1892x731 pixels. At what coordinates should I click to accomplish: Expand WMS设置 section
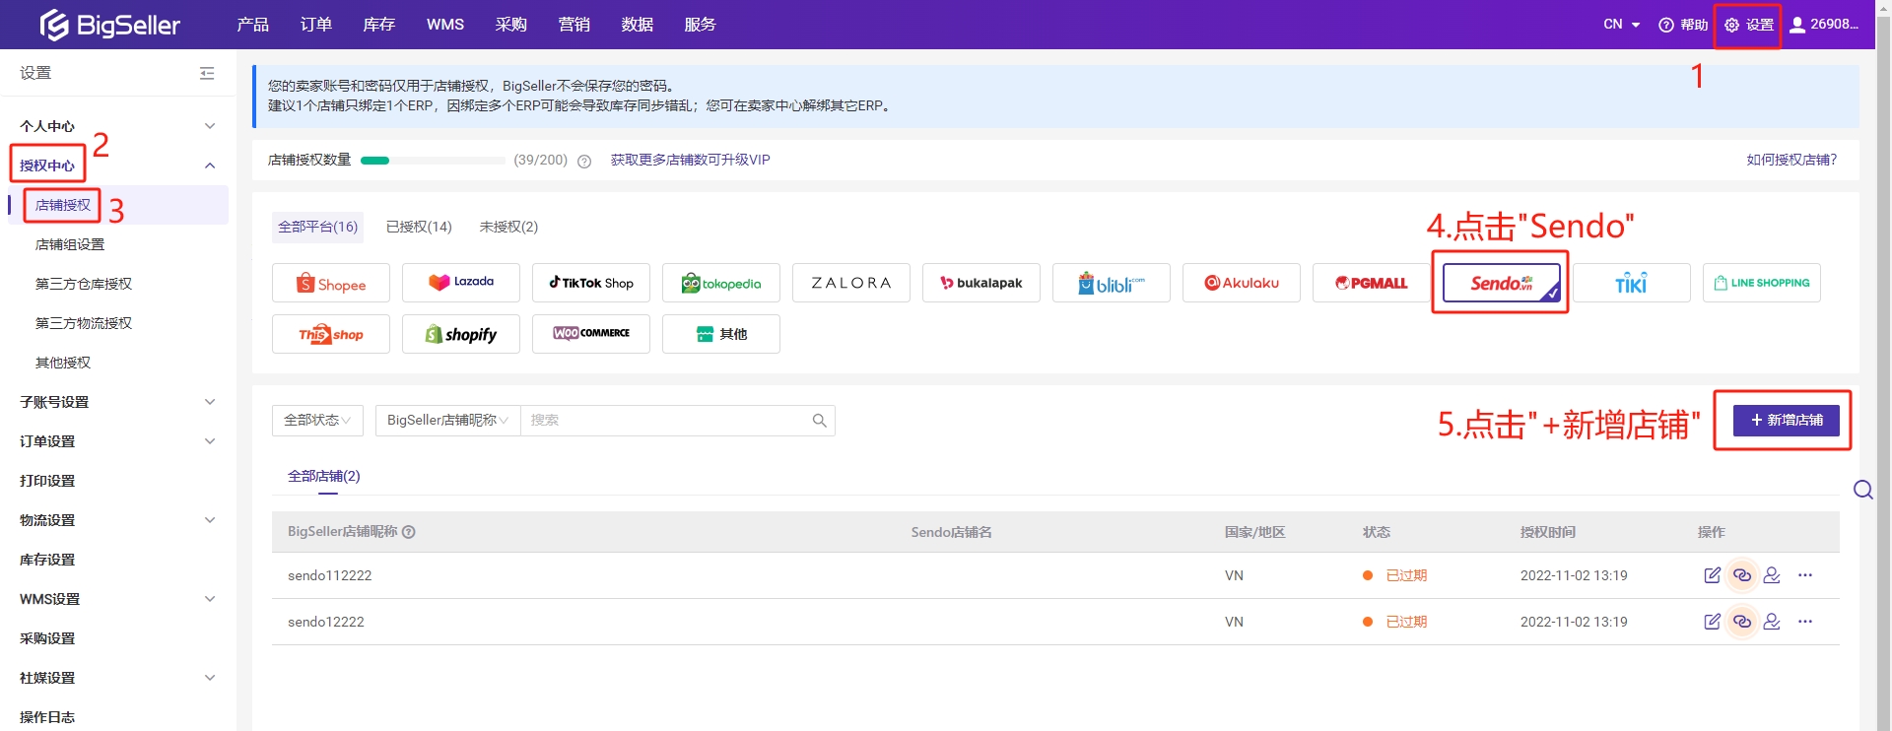pyautogui.click(x=210, y=599)
